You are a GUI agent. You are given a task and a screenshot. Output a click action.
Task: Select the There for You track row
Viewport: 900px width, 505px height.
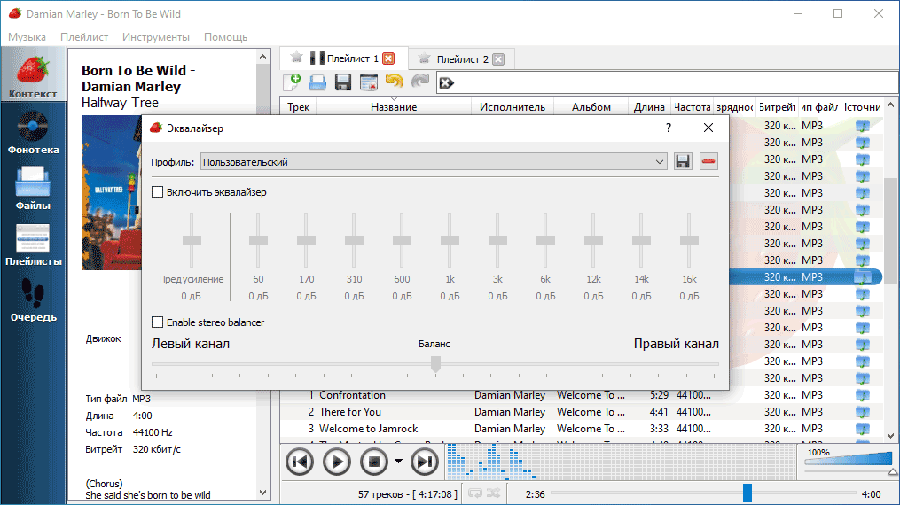581,412
